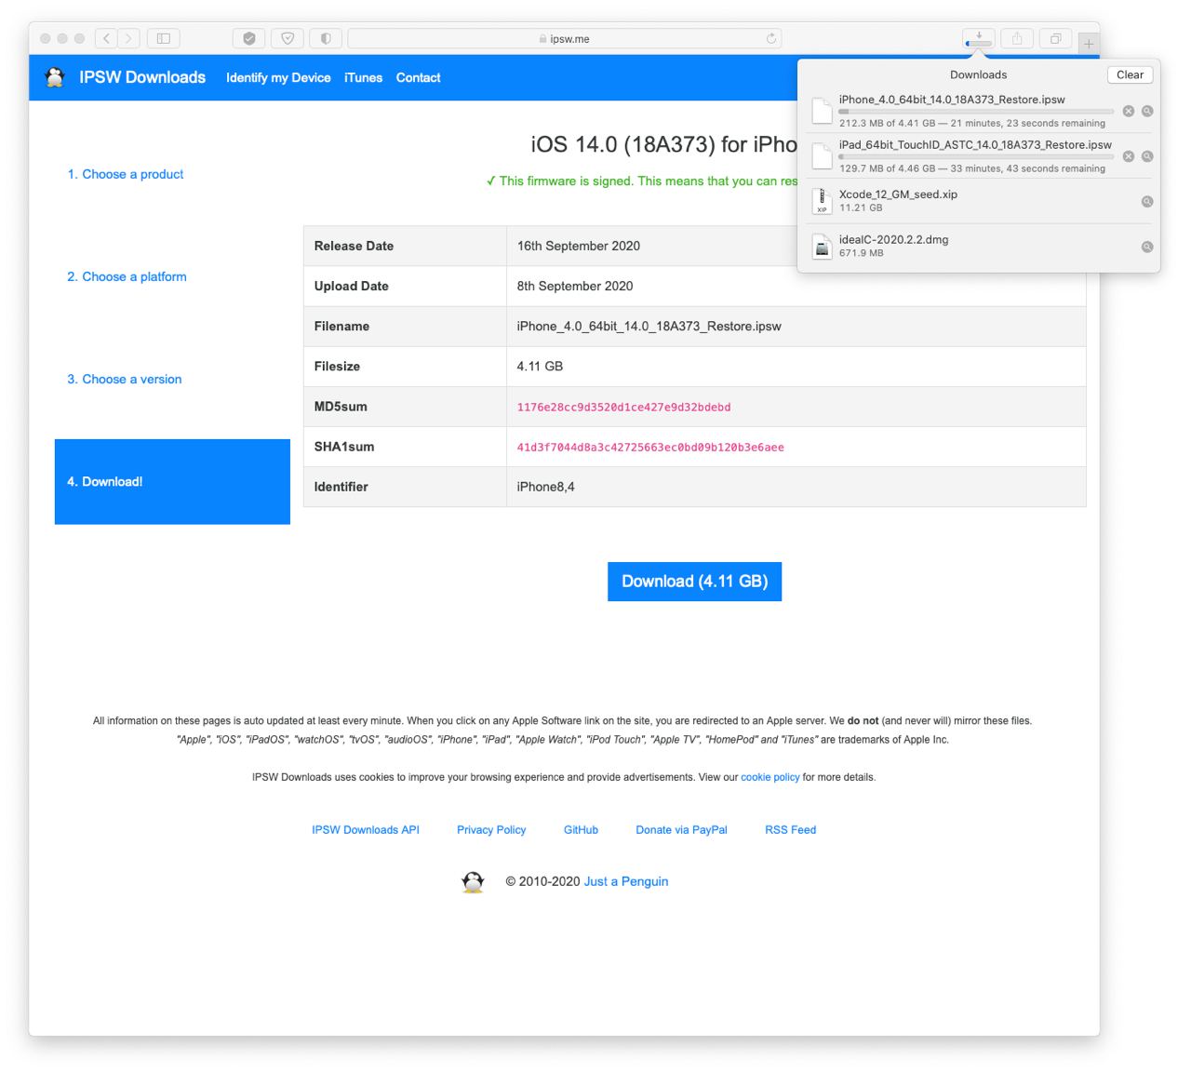Screen dimensions: 1191x1072
Task: Click the idealC-2020.2.2.dmg file name
Action: pyautogui.click(x=893, y=240)
